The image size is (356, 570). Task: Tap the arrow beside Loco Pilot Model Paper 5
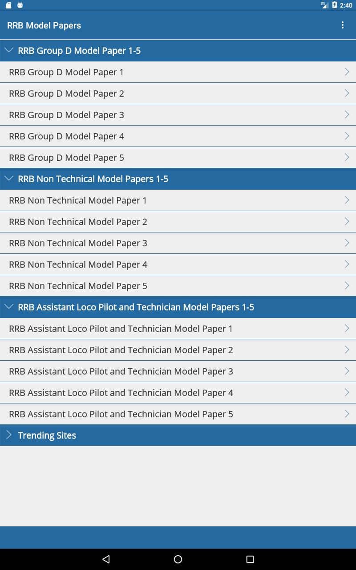click(x=347, y=414)
